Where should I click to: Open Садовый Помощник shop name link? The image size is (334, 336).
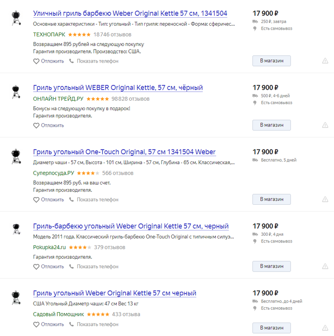click(58, 315)
